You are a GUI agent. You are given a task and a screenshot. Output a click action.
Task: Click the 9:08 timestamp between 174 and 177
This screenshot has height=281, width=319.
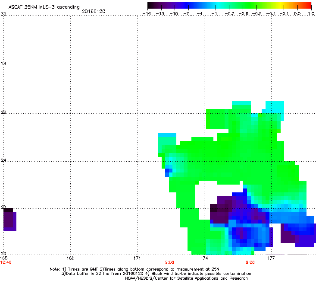[250, 262]
